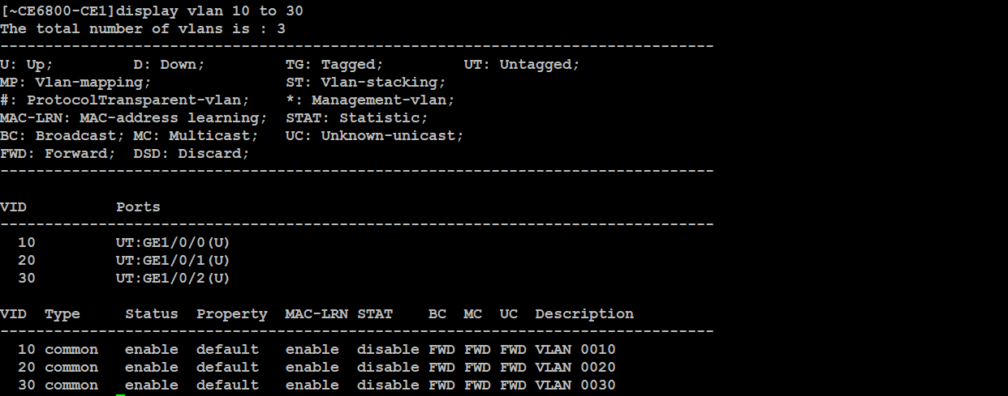
Task: Click the Property column header
Action: (x=231, y=314)
